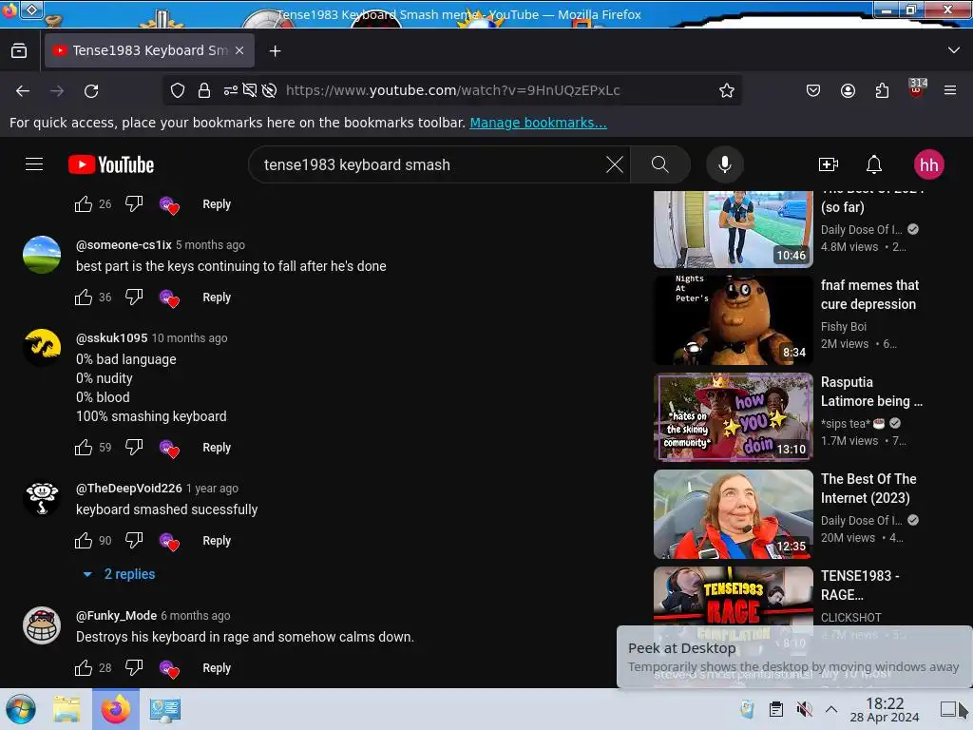
Task: Go back in Firefox history
Action: pyautogui.click(x=23, y=90)
